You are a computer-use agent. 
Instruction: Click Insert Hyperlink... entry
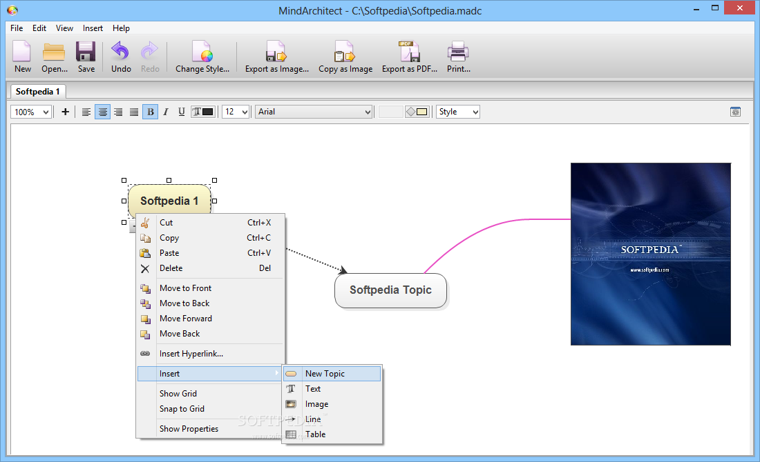[x=210, y=354]
